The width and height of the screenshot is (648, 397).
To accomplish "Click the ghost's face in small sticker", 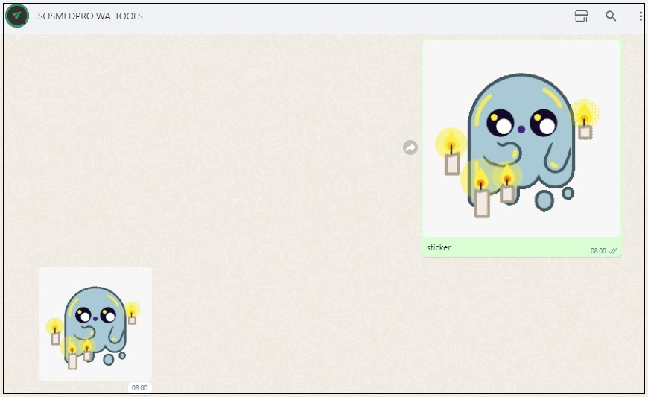I will tap(96, 317).
